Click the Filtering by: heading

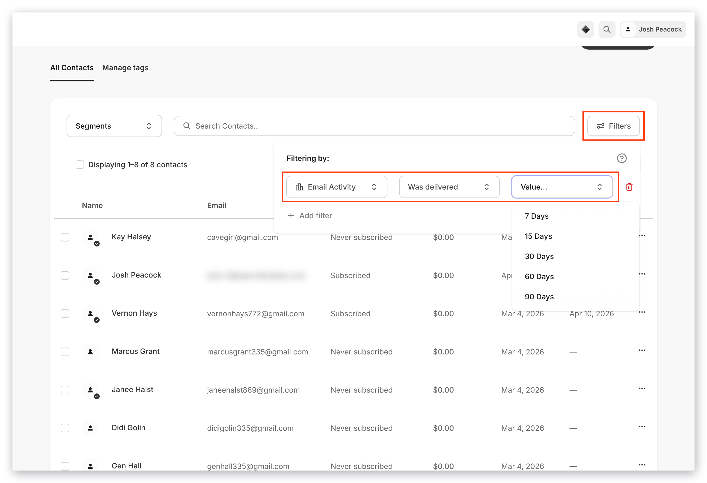pyautogui.click(x=308, y=158)
